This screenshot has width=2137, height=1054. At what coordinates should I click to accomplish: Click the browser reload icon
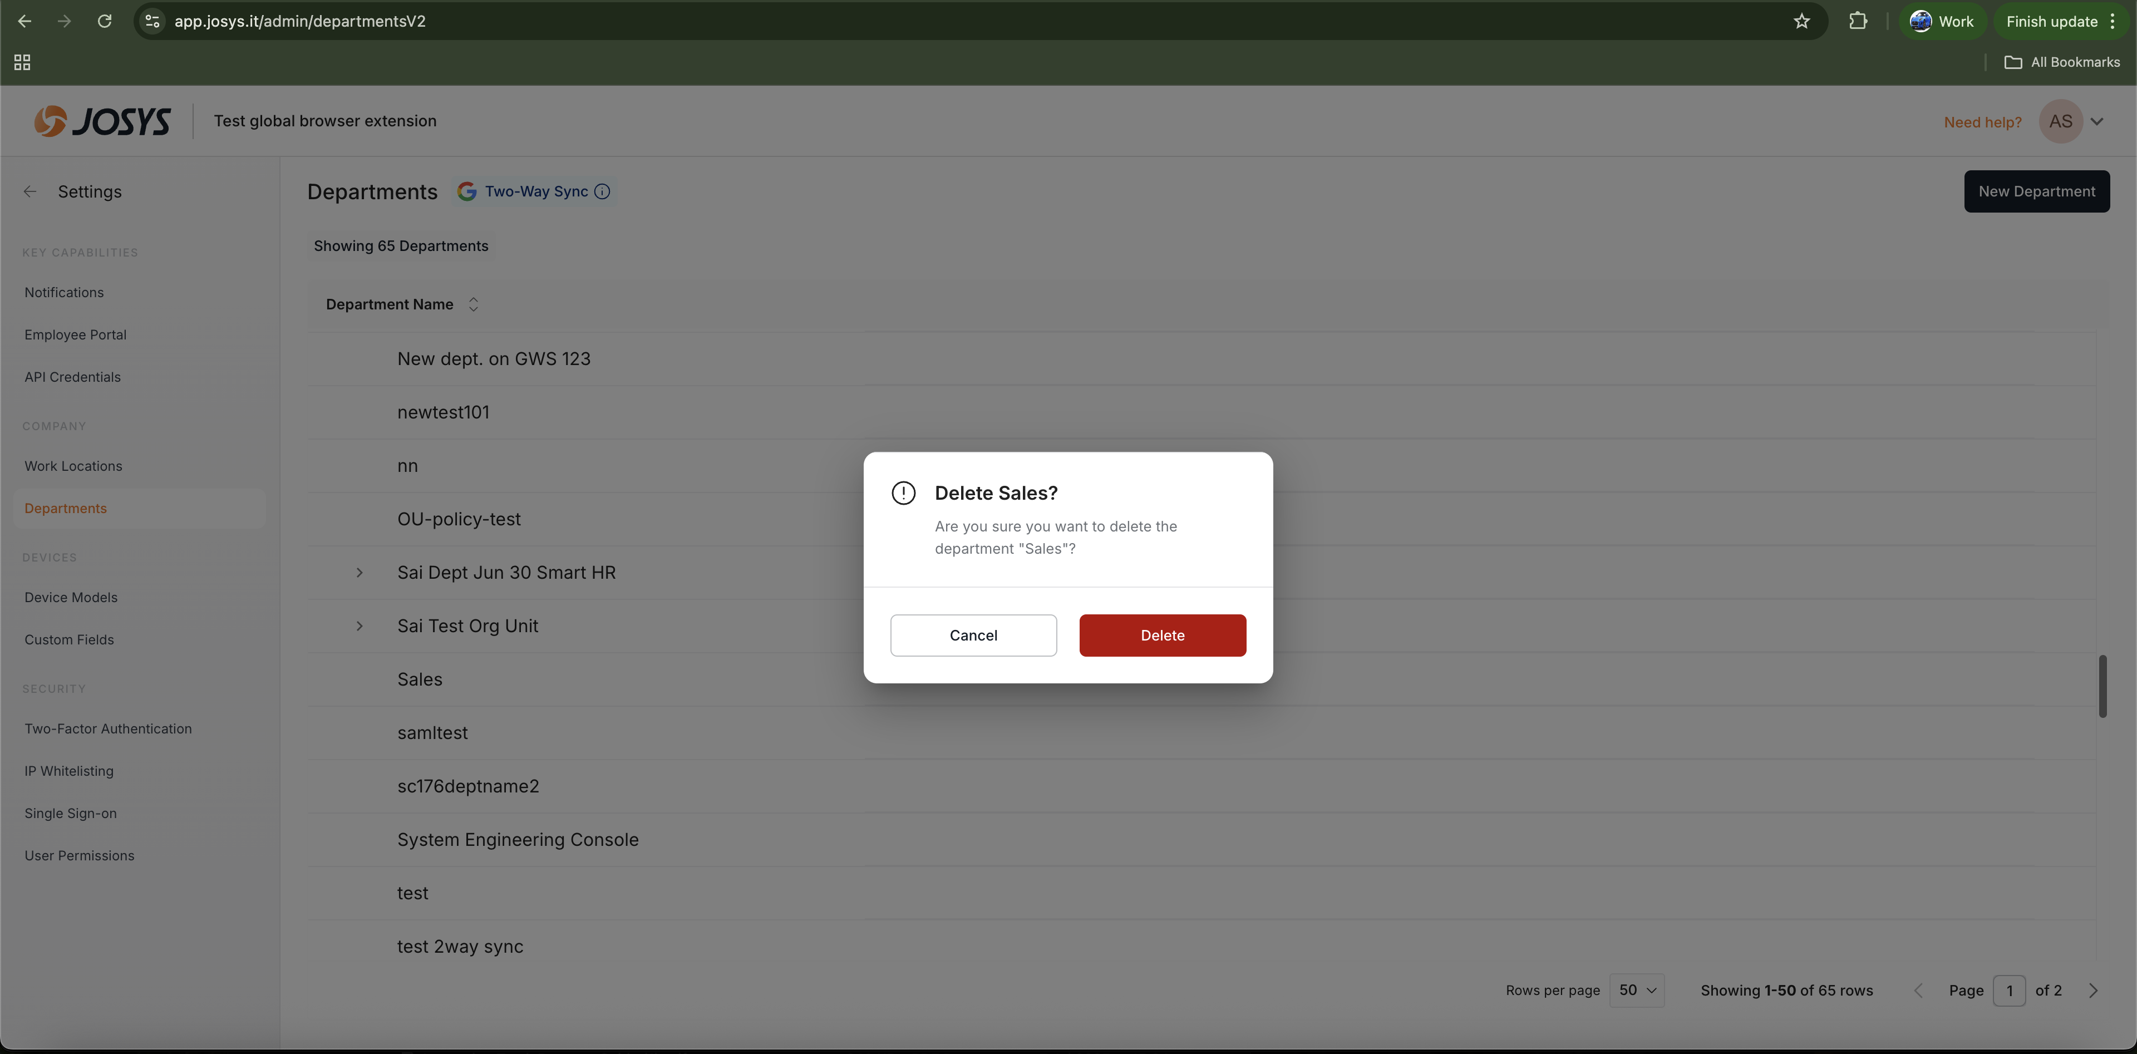[x=105, y=22]
